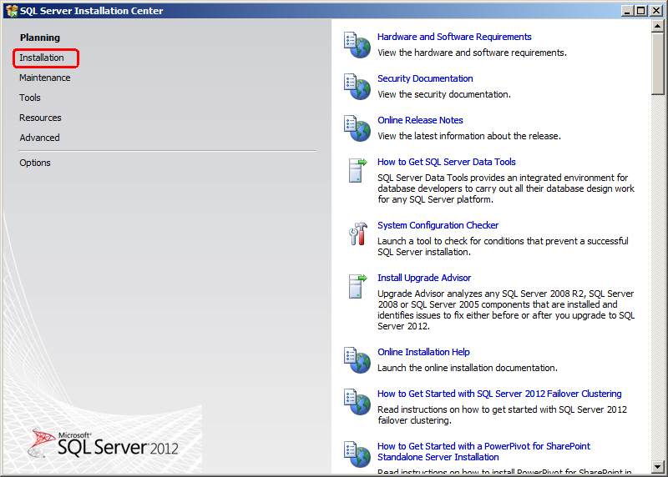Maximize the Installation Center window

(640, 11)
